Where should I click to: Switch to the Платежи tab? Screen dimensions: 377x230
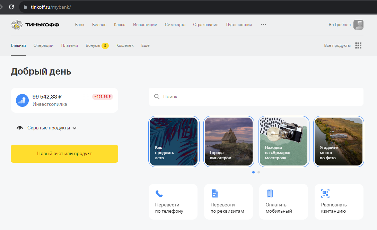point(70,45)
